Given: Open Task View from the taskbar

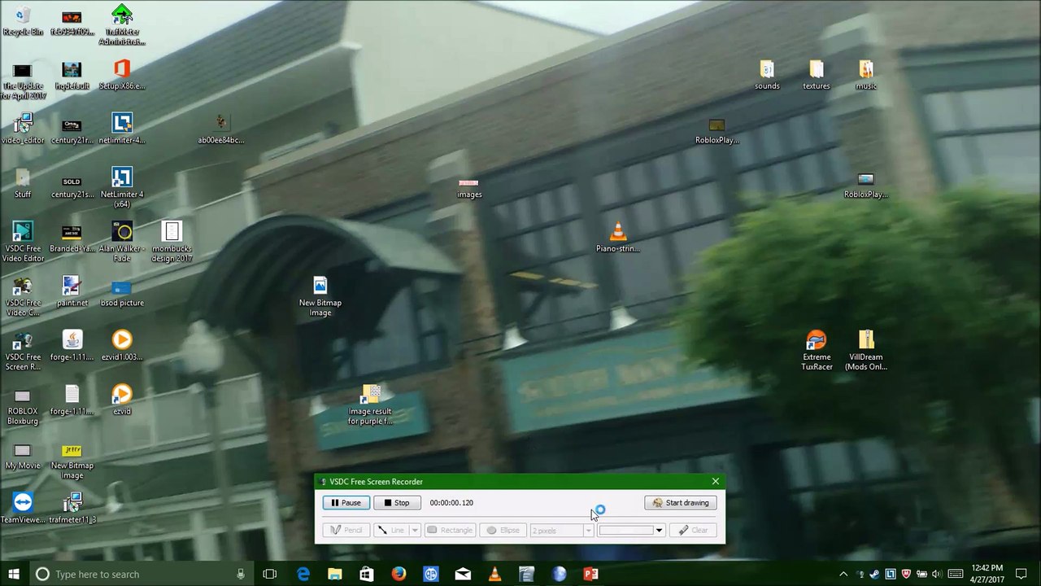Looking at the screenshot, I should click(270, 574).
